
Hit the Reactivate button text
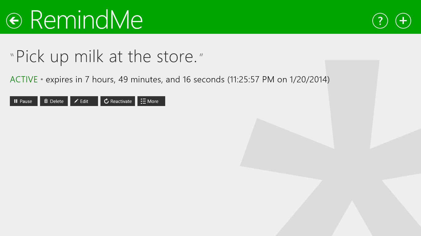(121, 101)
